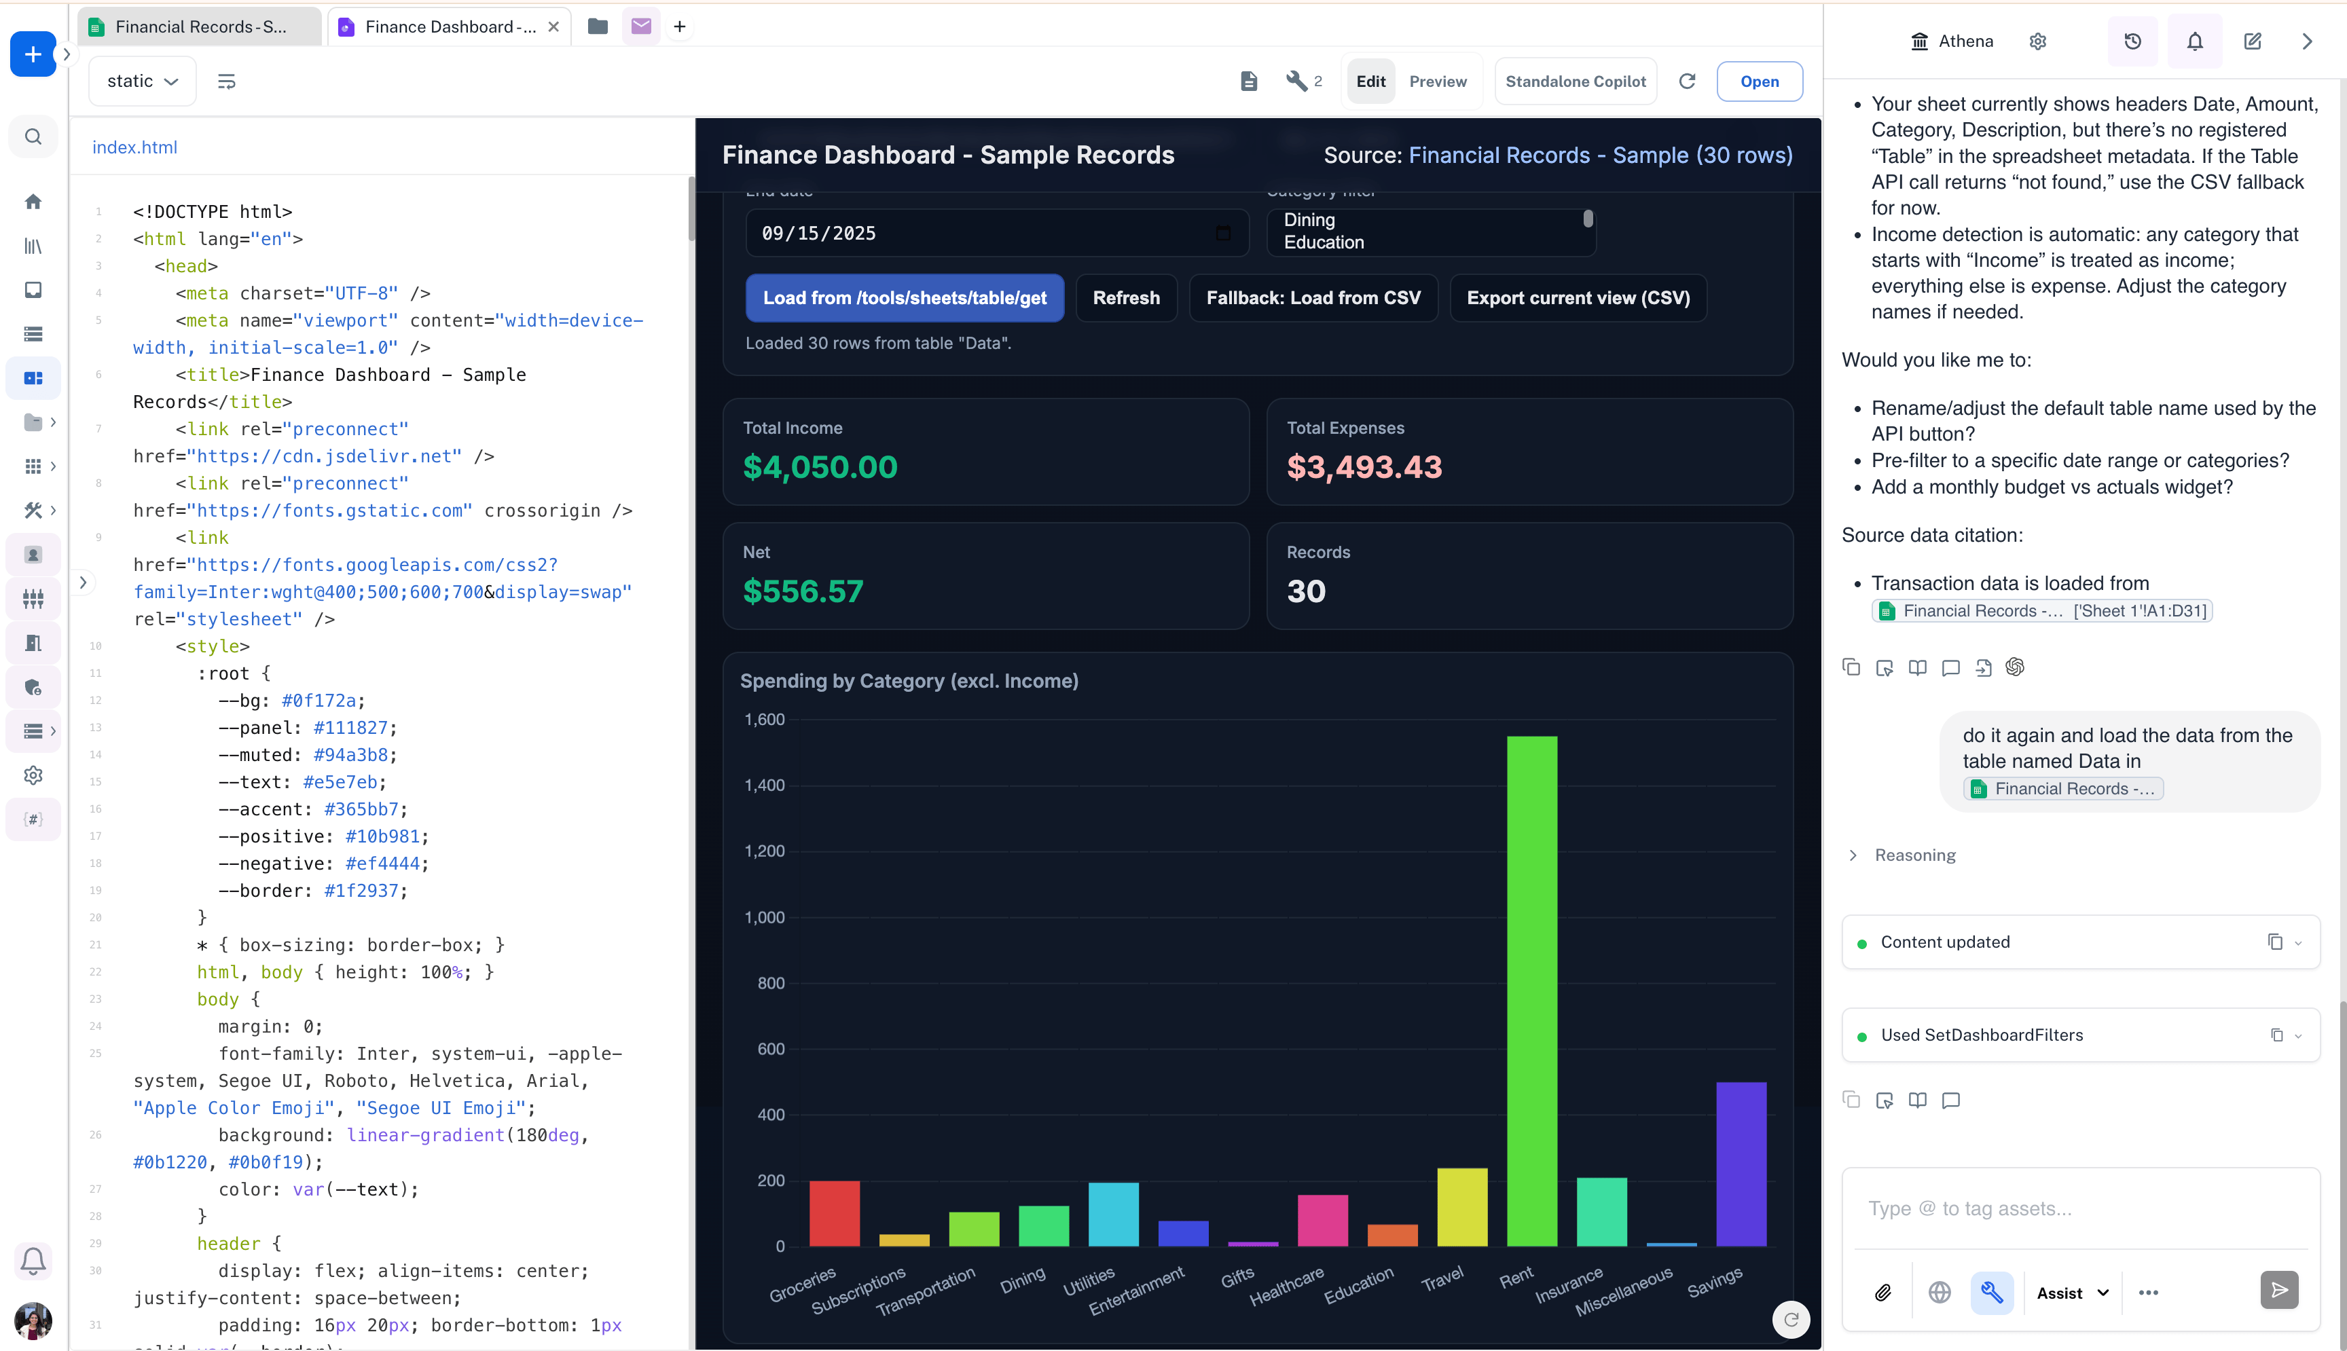Click the Open button

coord(1760,81)
